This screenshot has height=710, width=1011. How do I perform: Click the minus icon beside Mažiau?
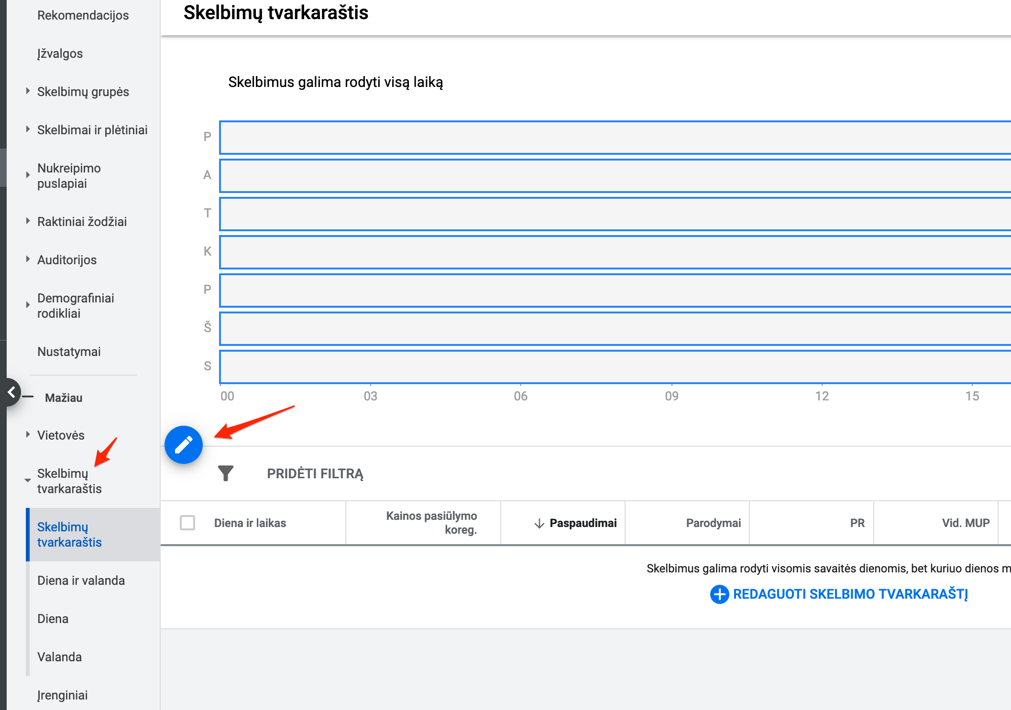tap(28, 397)
